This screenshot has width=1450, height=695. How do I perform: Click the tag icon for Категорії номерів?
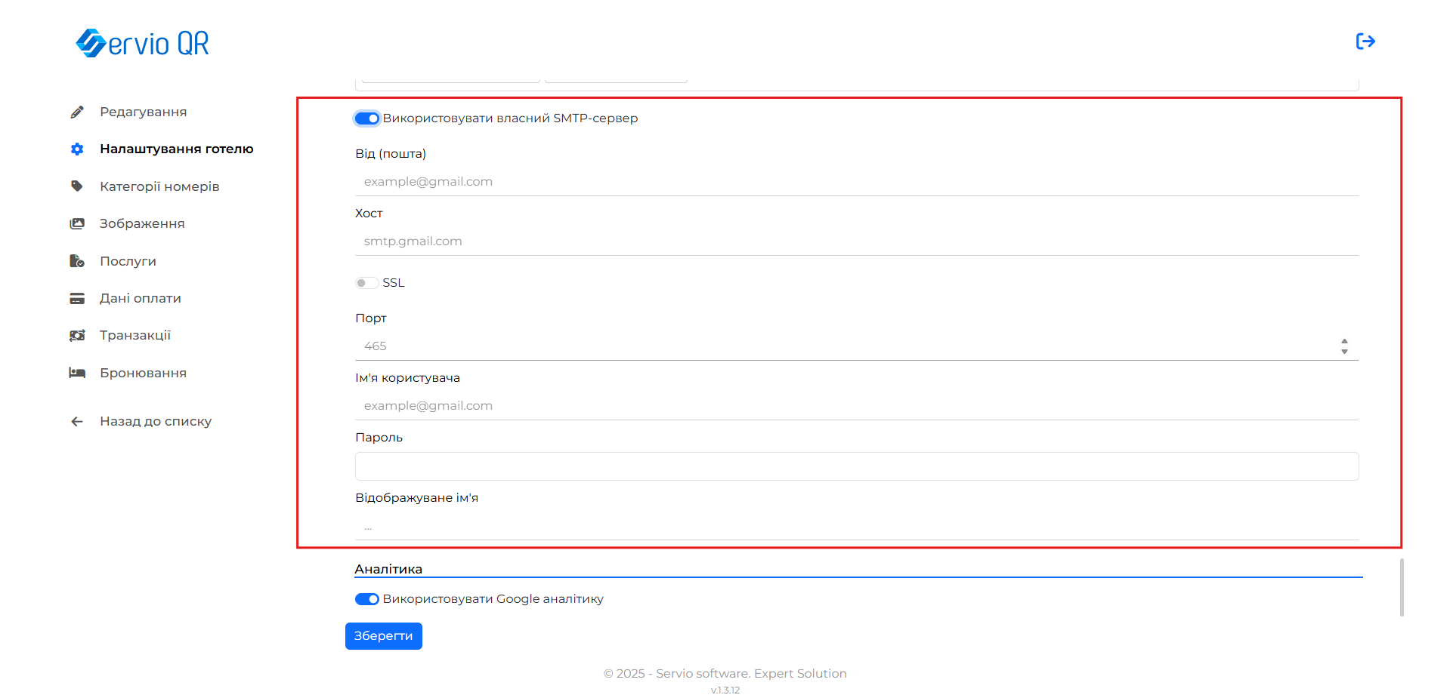point(77,186)
